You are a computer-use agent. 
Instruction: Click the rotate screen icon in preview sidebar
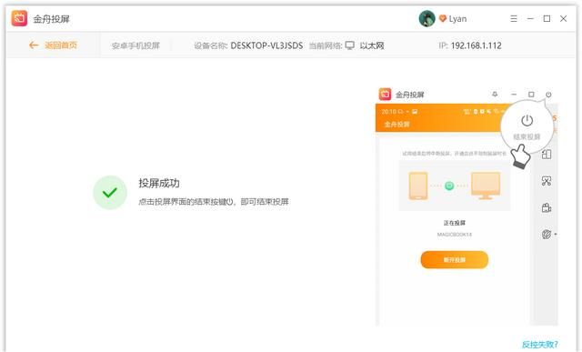[x=547, y=154]
